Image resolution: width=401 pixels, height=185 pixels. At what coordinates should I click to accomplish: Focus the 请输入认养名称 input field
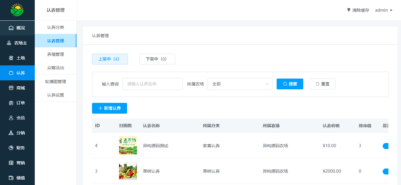[152, 84]
